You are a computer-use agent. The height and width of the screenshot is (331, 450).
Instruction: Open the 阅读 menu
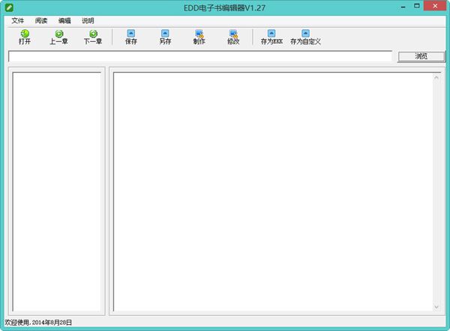coord(41,20)
